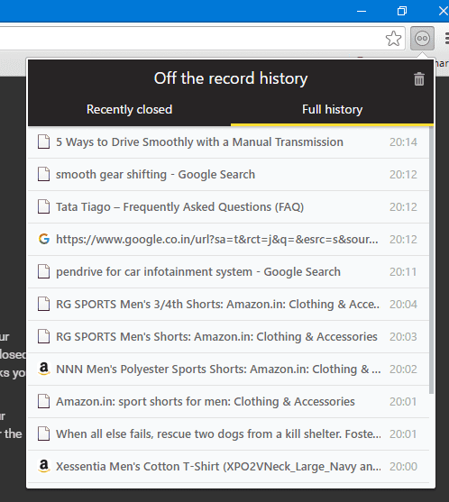This screenshot has height=502, width=449.
Task: Open pendrive for car infotainment search entry
Action: tap(228, 272)
